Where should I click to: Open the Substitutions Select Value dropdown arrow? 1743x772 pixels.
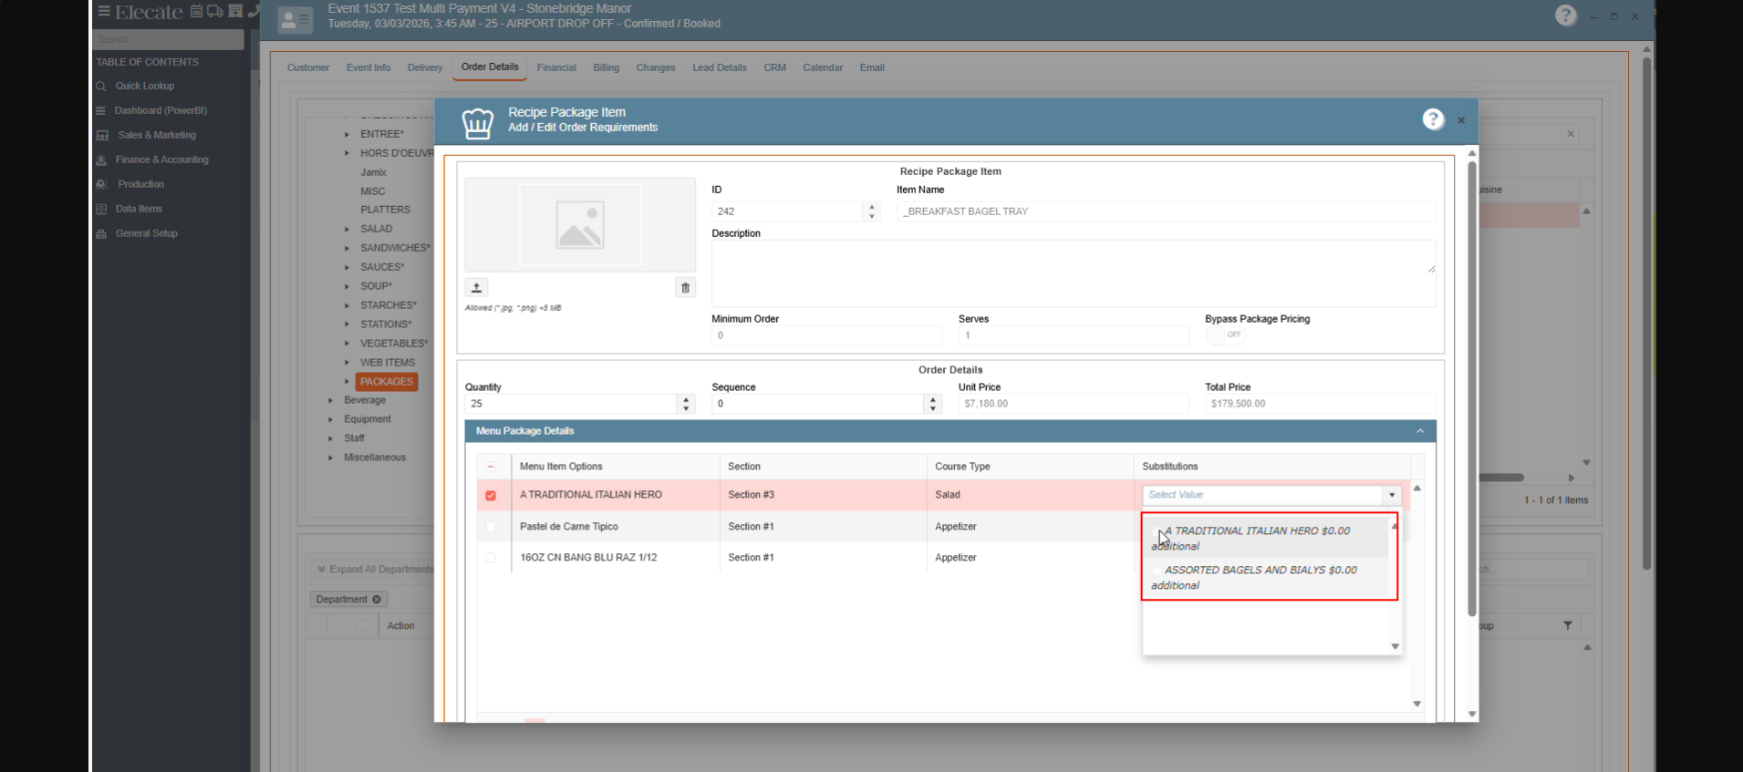point(1391,495)
